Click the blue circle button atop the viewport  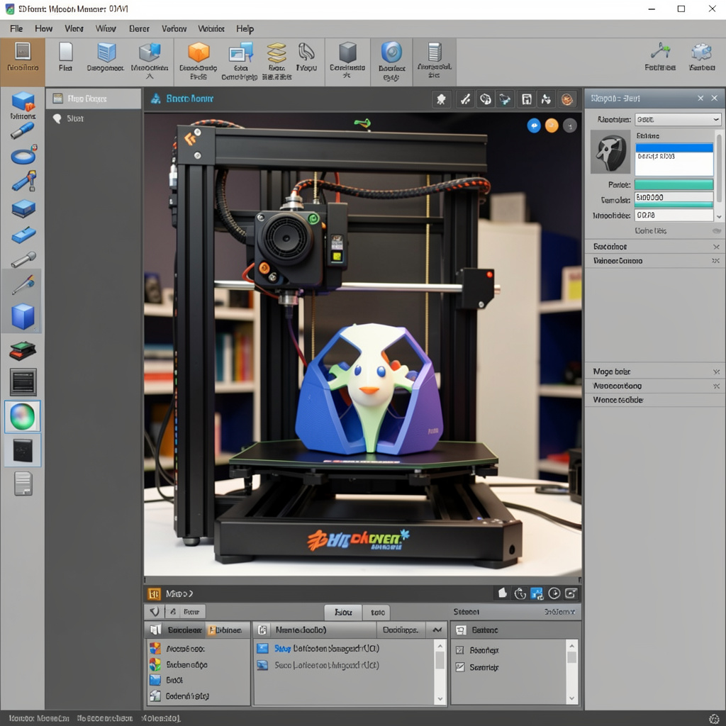534,125
